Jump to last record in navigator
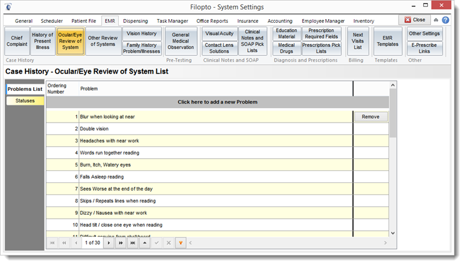This screenshot has height=265, width=464. 133,243
